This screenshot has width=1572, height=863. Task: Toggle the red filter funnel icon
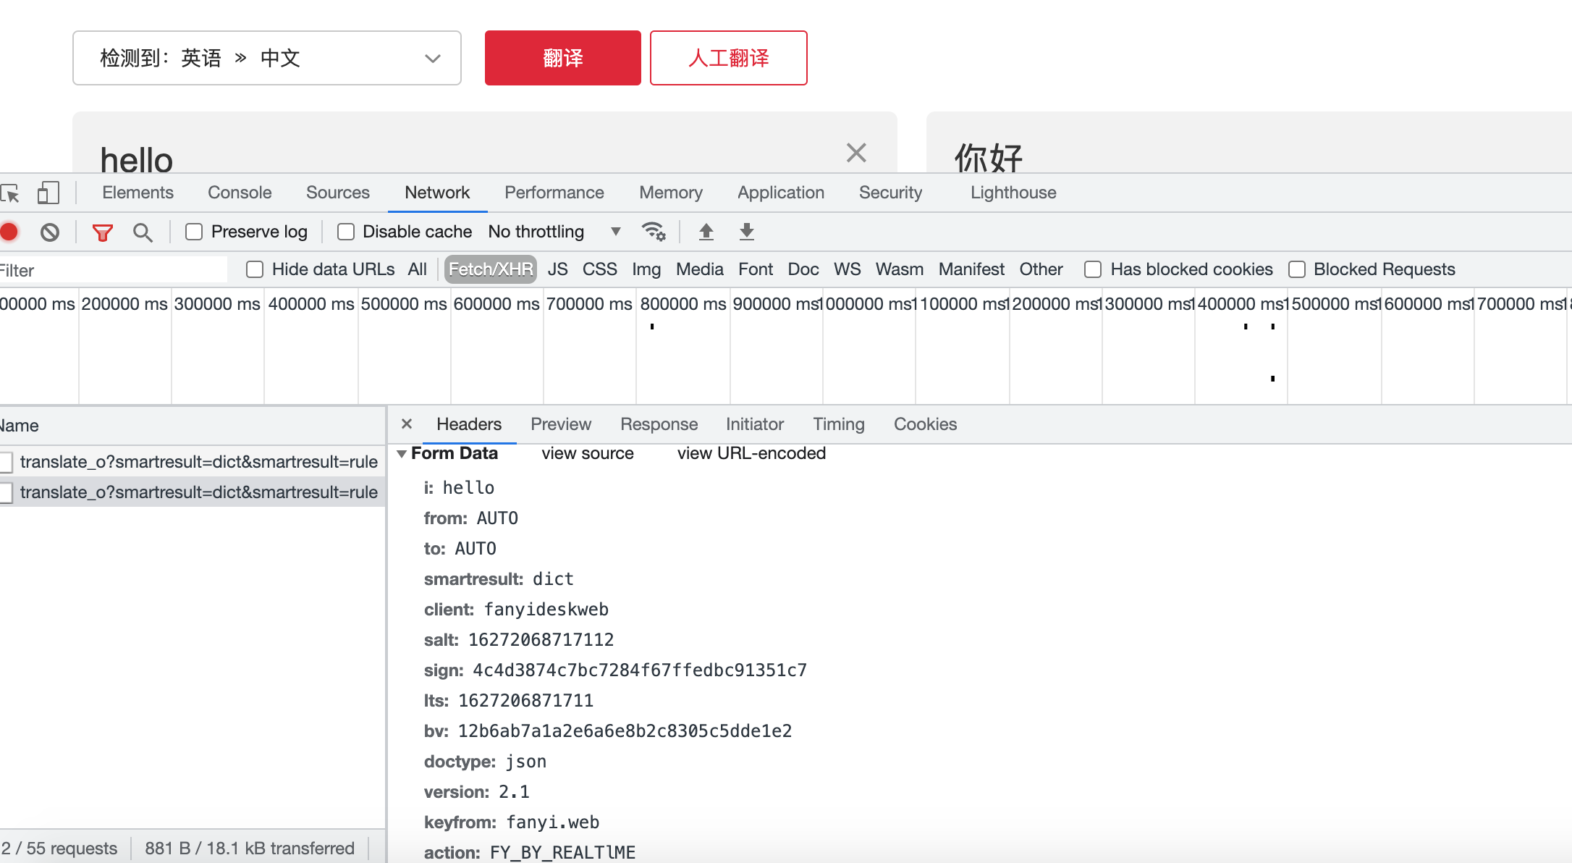[x=102, y=232]
